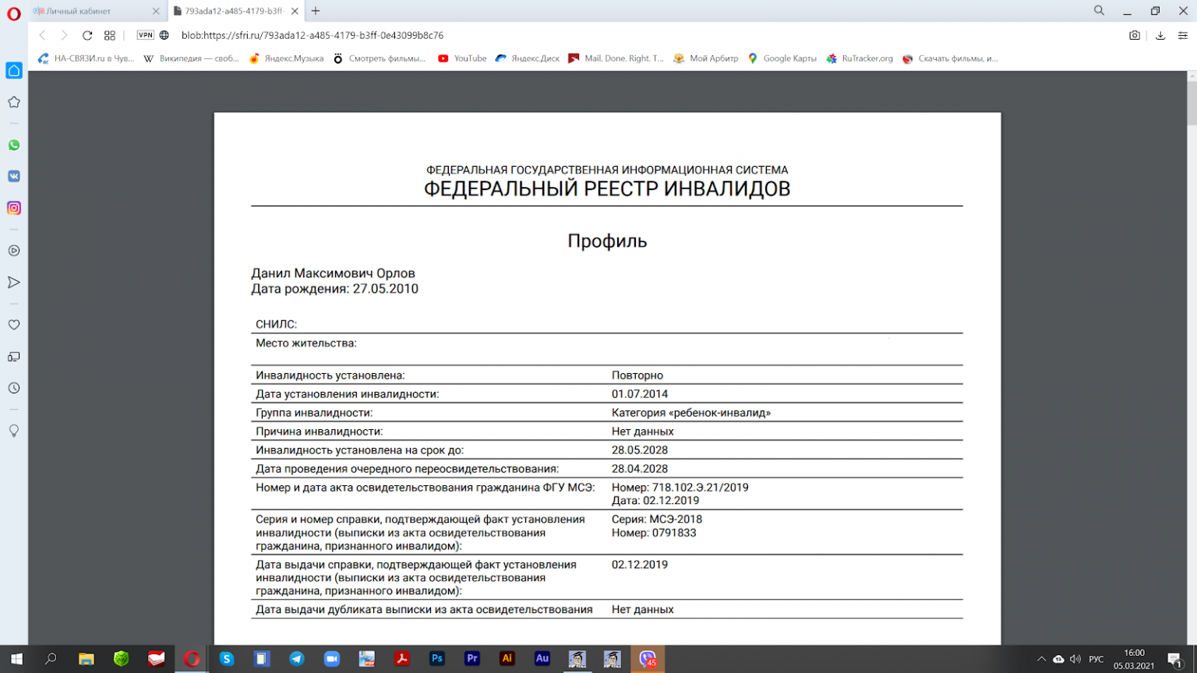Expand hidden system tray icons

pos(1041,659)
